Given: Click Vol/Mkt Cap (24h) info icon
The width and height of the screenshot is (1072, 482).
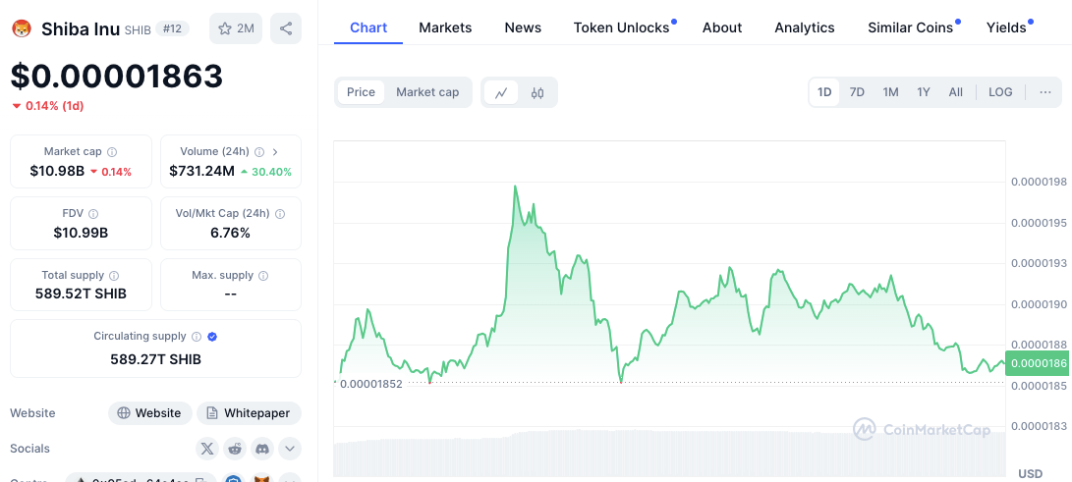Looking at the screenshot, I should (x=280, y=214).
